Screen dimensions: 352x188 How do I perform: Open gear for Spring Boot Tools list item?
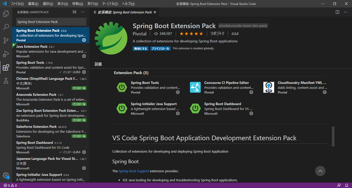coord(84,72)
